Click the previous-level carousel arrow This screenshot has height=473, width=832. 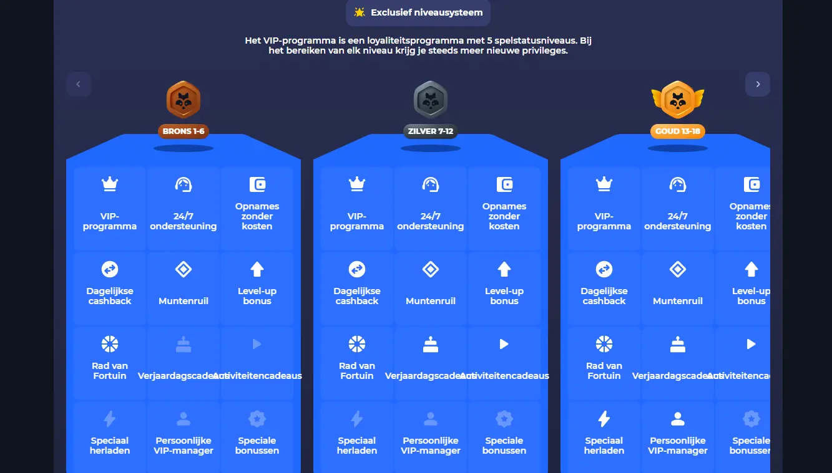[x=78, y=84]
